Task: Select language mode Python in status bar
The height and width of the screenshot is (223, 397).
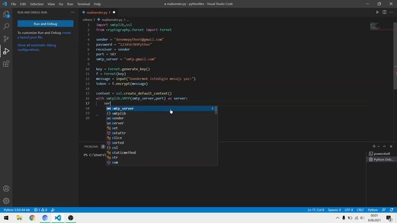Action: click(373, 210)
